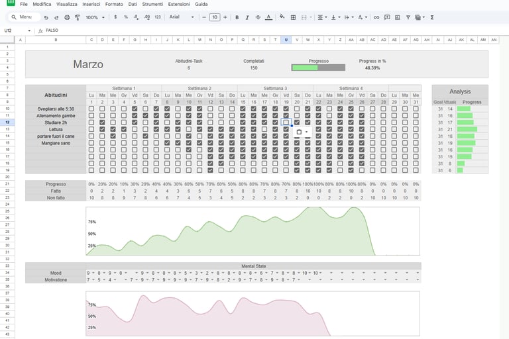Click the paste options clipboard icon
The width and height of the screenshot is (509, 339).
click(x=299, y=132)
